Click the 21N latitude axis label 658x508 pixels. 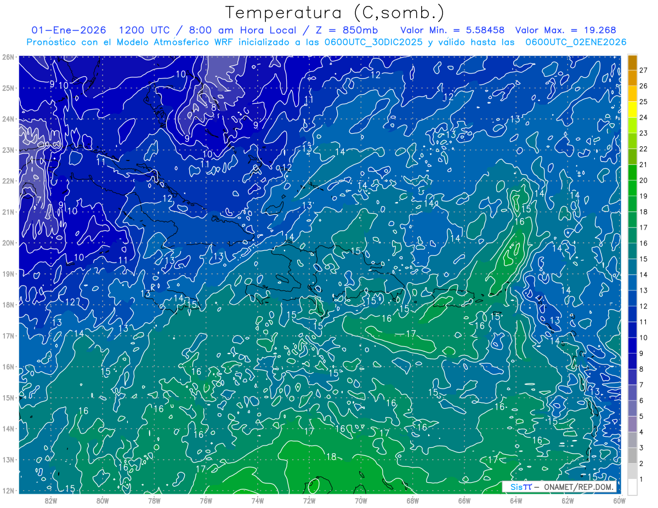point(8,212)
